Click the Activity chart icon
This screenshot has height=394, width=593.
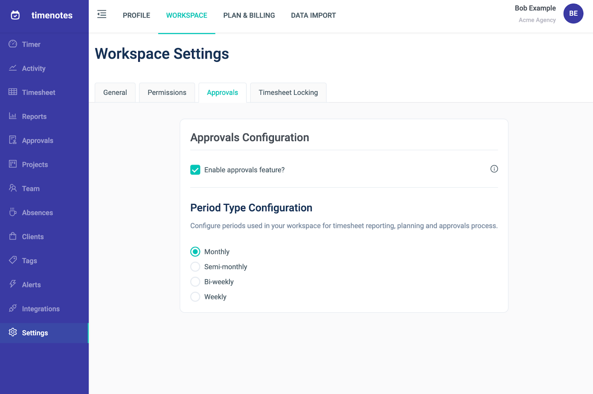pyautogui.click(x=13, y=68)
